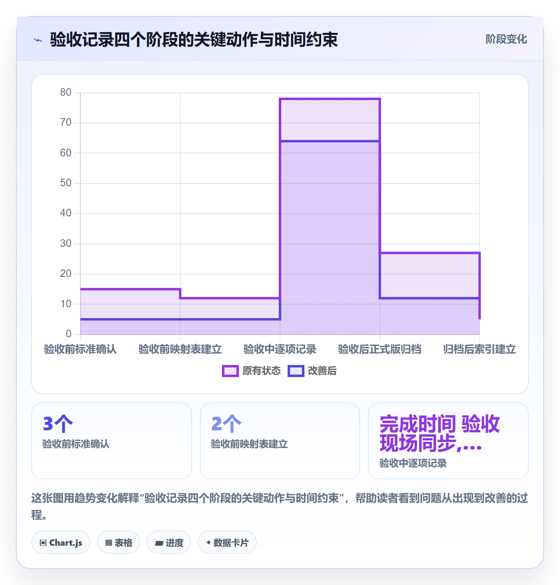Click the chart title 验收记录四个阶段的关键动作与时间约束
The height and width of the screenshot is (585, 560).
pyautogui.click(x=194, y=40)
